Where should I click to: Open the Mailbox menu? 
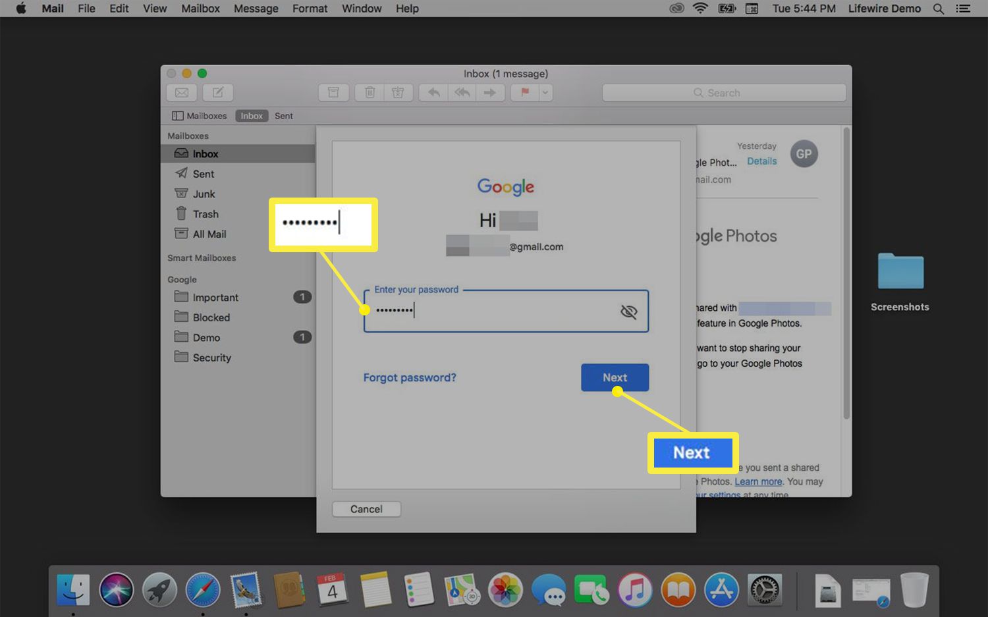[x=200, y=9]
